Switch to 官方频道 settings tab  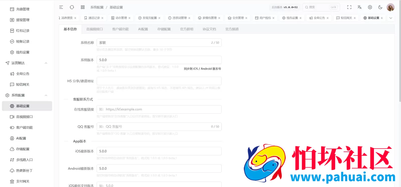coord(232,29)
